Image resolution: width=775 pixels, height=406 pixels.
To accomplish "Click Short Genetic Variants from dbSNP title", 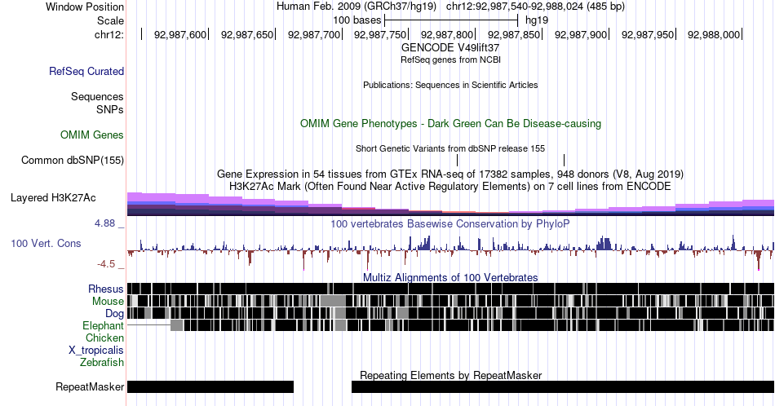I will click(450, 148).
